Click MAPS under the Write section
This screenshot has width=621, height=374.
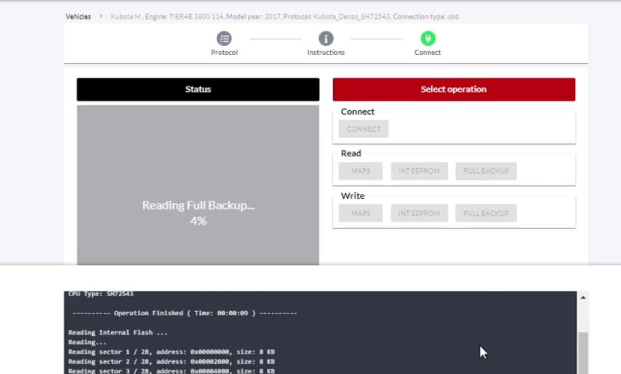click(x=361, y=213)
